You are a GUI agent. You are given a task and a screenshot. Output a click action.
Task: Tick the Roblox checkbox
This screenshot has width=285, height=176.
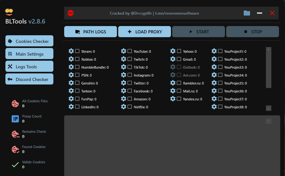pos(77,59)
